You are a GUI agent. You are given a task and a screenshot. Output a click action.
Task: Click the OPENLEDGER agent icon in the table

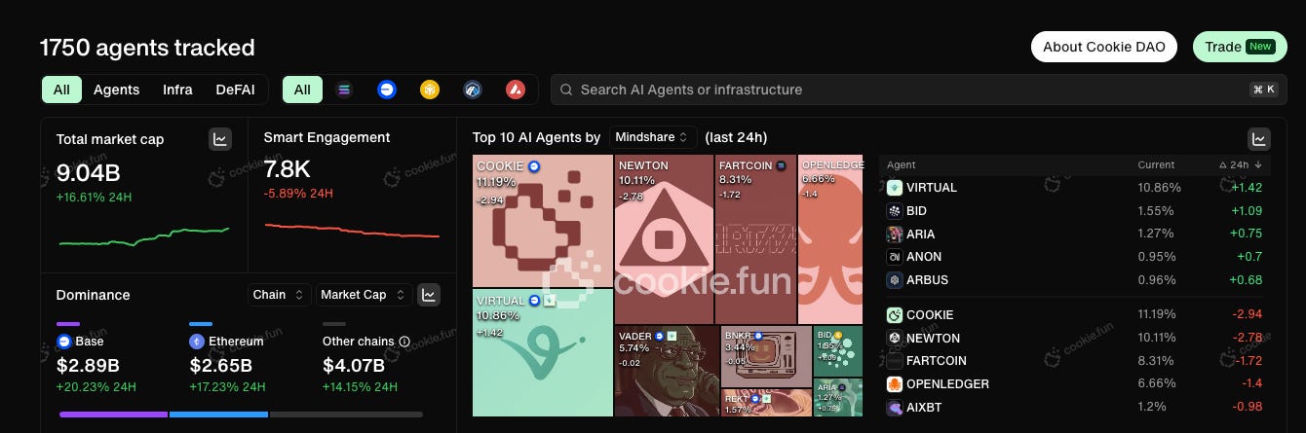pos(894,383)
